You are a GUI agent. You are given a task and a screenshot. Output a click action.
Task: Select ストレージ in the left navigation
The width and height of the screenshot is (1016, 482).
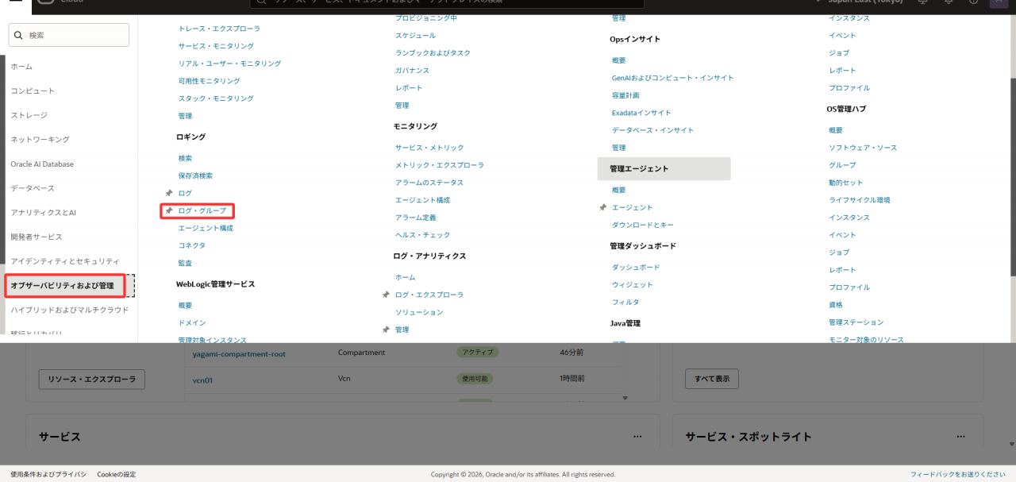pos(29,115)
